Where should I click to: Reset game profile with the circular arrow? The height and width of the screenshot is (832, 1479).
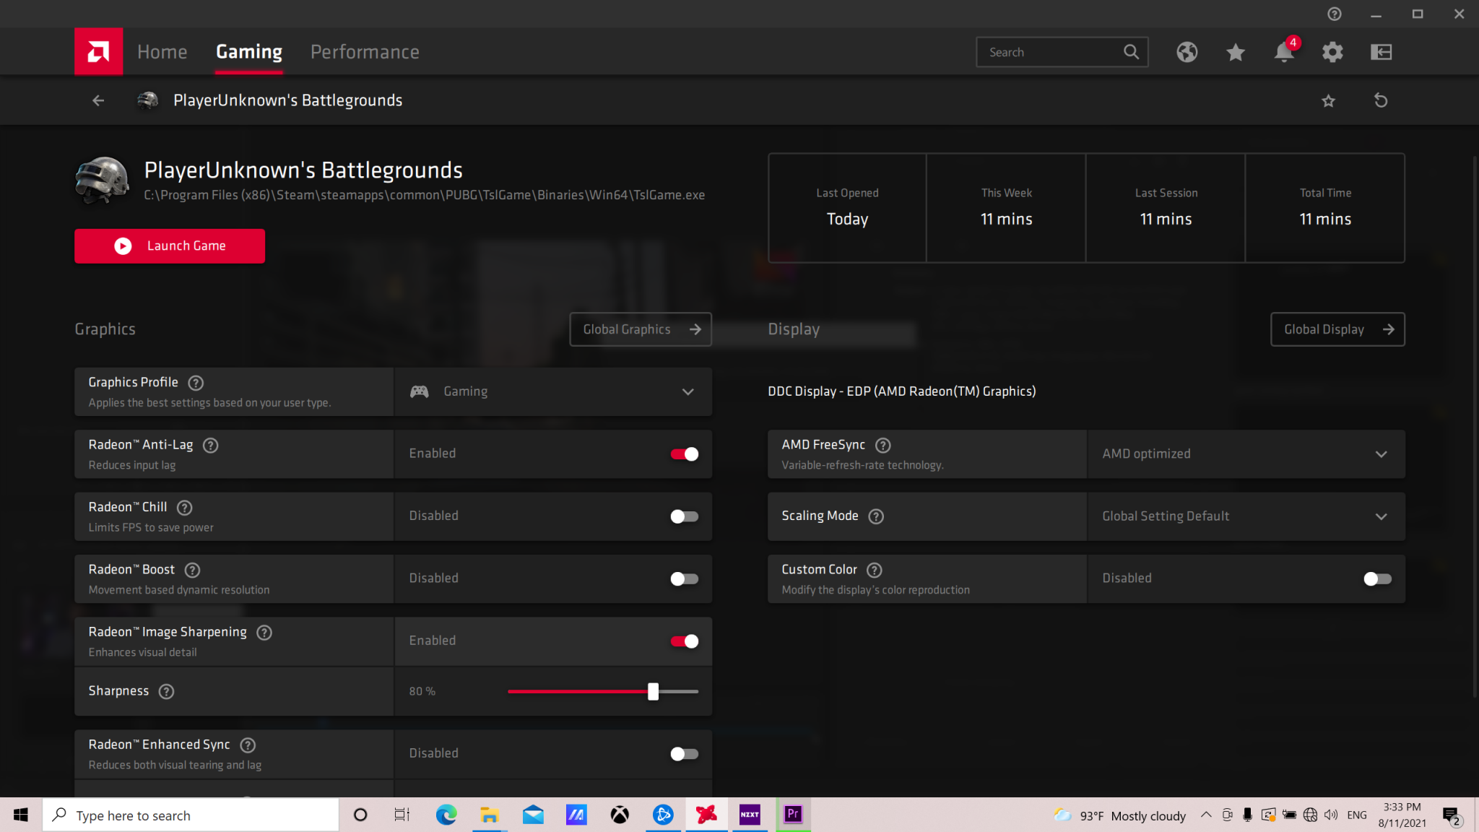point(1381,100)
